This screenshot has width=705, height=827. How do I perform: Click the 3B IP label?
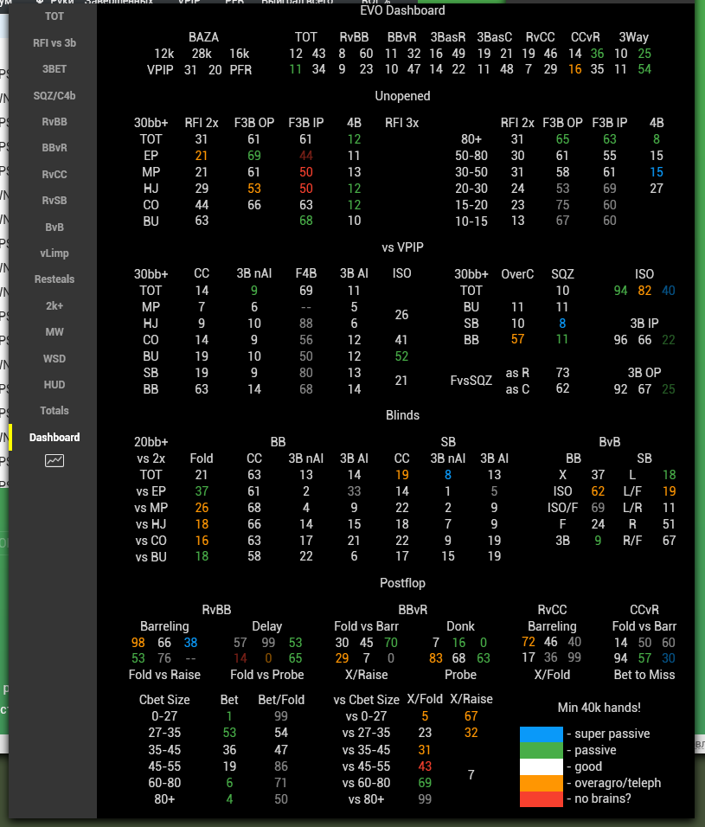pyautogui.click(x=644, y=324)
